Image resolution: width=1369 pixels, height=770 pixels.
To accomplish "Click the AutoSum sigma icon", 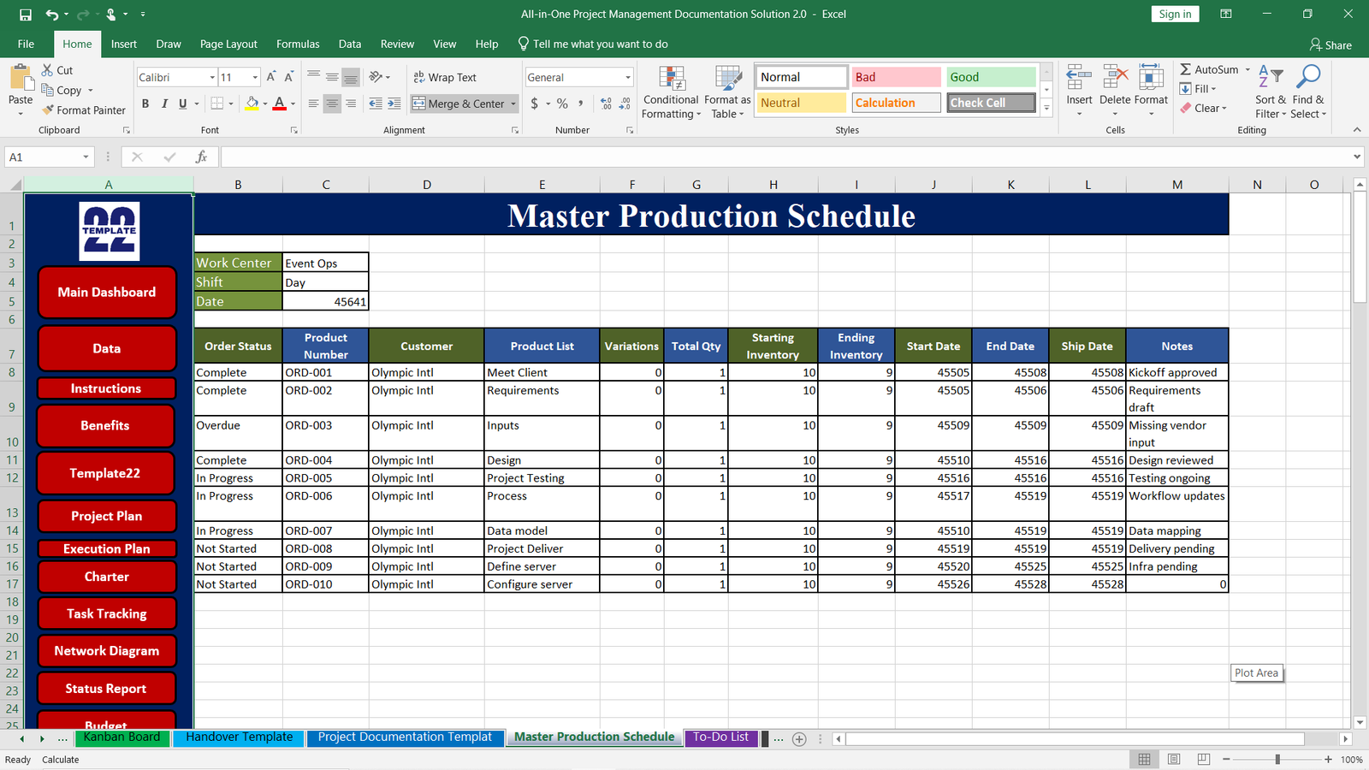I will 1185,69.
